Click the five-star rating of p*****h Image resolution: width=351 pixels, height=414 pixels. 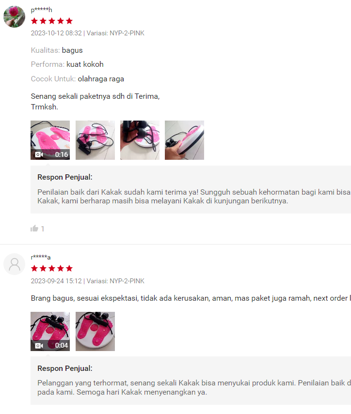click(52, 21)
